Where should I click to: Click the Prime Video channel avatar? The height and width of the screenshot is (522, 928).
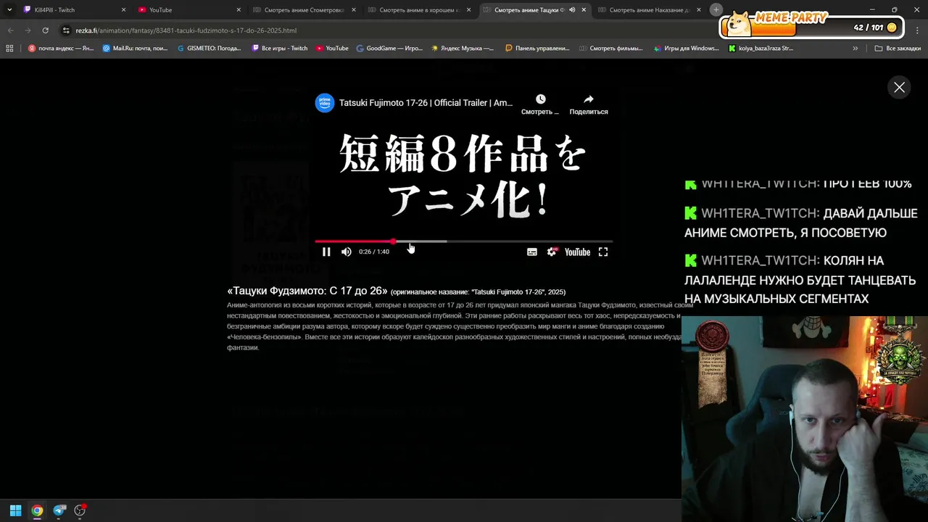[324, 103]
